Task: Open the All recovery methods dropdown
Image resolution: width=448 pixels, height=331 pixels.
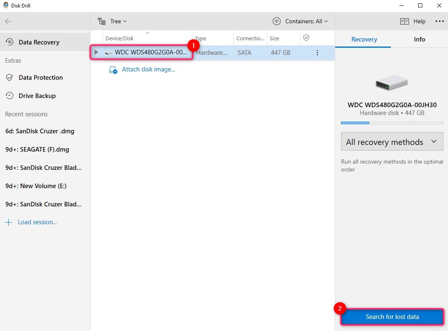Action: (x=392, y=142)
